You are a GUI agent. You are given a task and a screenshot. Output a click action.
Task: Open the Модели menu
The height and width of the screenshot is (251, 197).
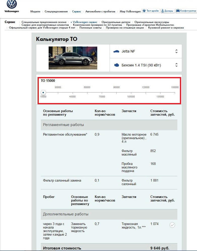[x=35, y=12]
